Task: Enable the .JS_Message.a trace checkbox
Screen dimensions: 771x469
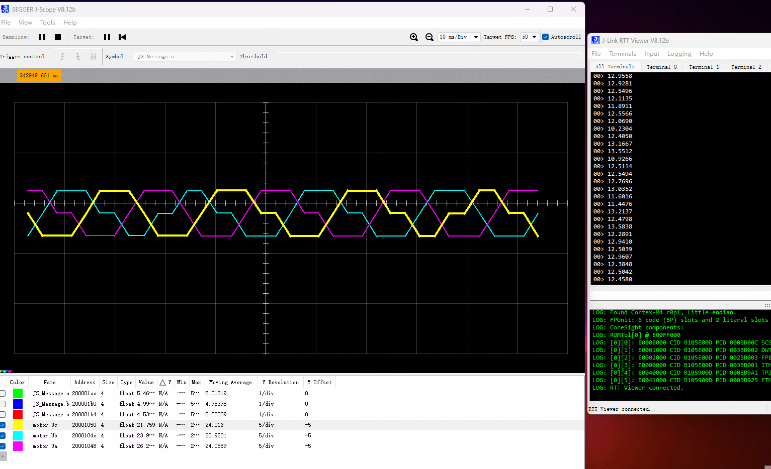Action: click(x=3, y=393)
